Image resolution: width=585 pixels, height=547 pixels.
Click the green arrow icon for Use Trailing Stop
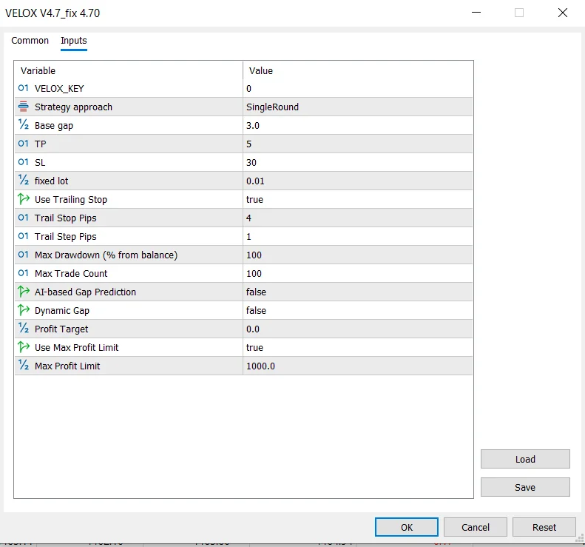click(x=23, y=199)
